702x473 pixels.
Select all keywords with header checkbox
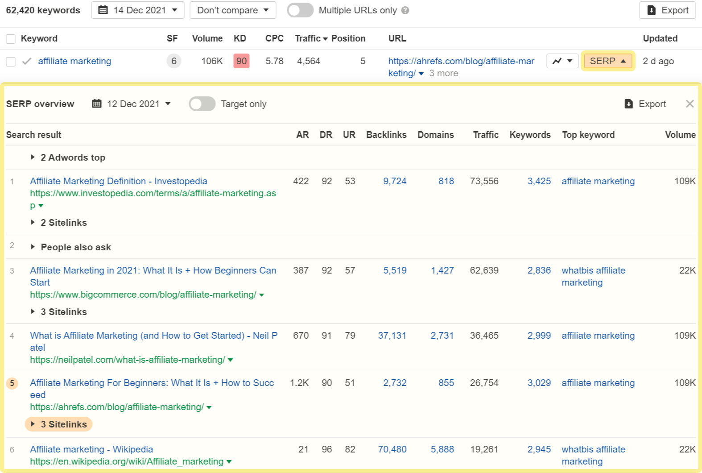11,39
